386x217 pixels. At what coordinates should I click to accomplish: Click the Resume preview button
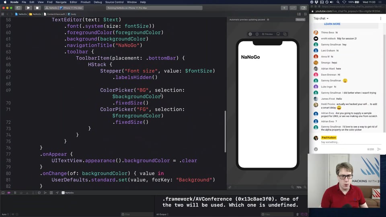[x=300, y=20]
